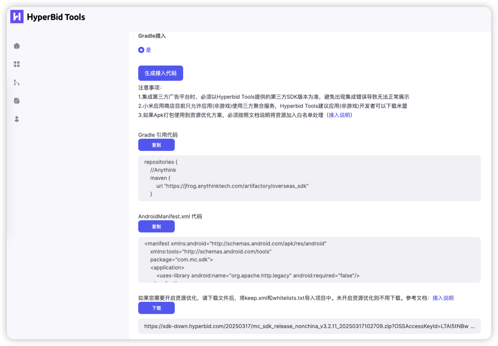498x346 pixels.
Task: Copy the Gradle 引用代码 with 复制 button
Action: (x=156, y=145)
